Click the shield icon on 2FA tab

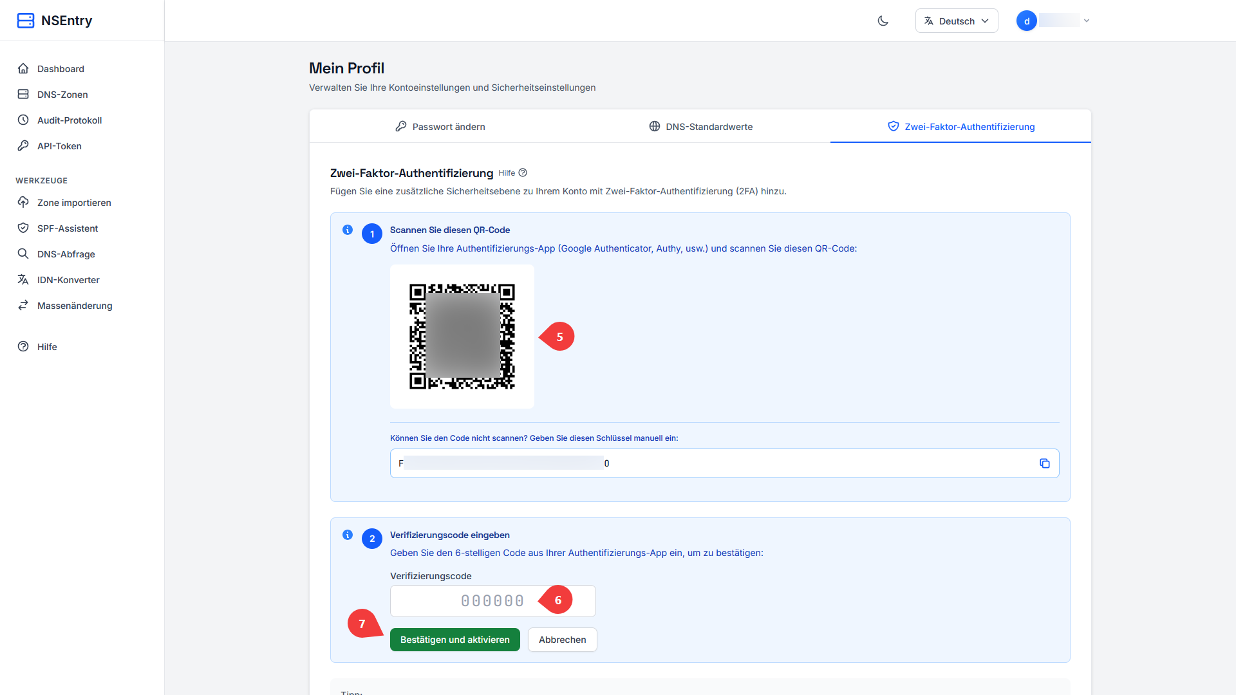pos(893,126)
